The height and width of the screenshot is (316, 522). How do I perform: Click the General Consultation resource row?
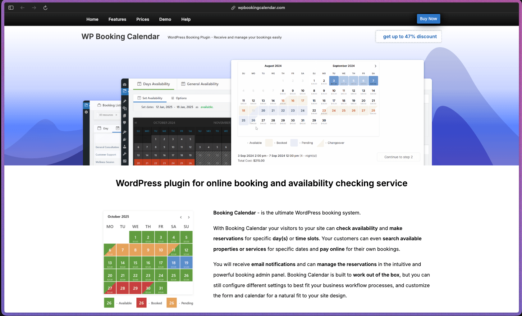tap(107, 147)
